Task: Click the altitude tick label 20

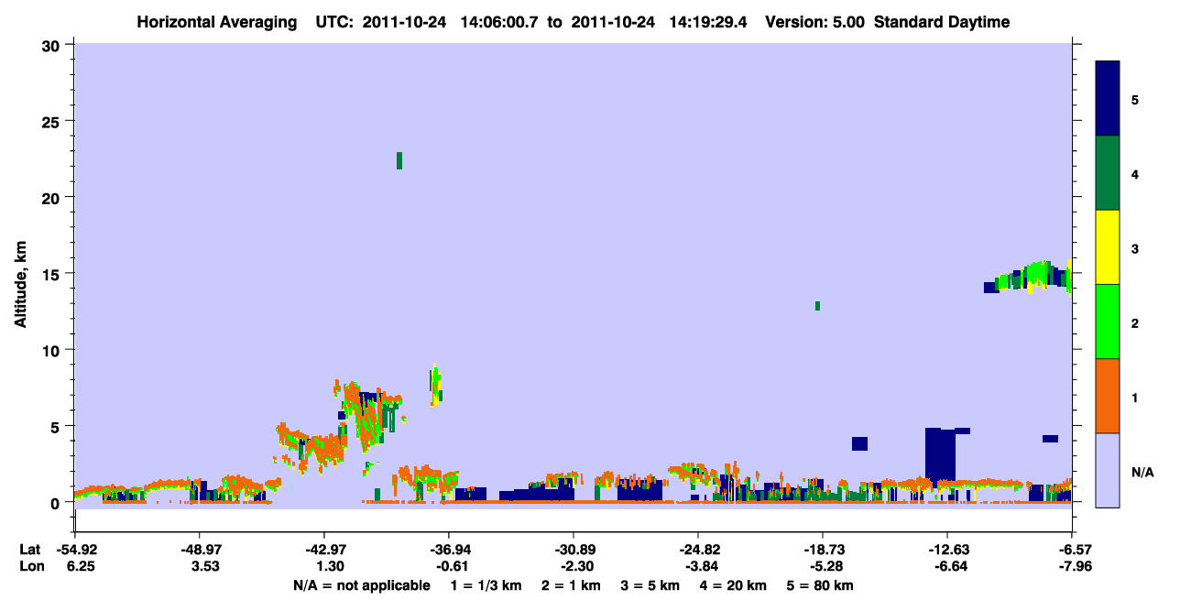Action: [x=51, y=197]
